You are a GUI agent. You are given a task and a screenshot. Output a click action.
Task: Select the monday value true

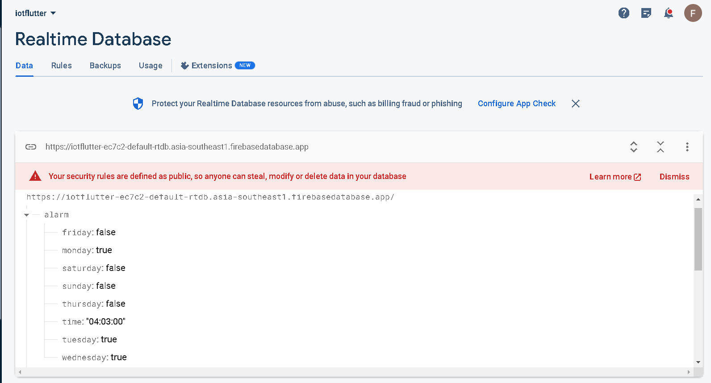tap(104, 250)
